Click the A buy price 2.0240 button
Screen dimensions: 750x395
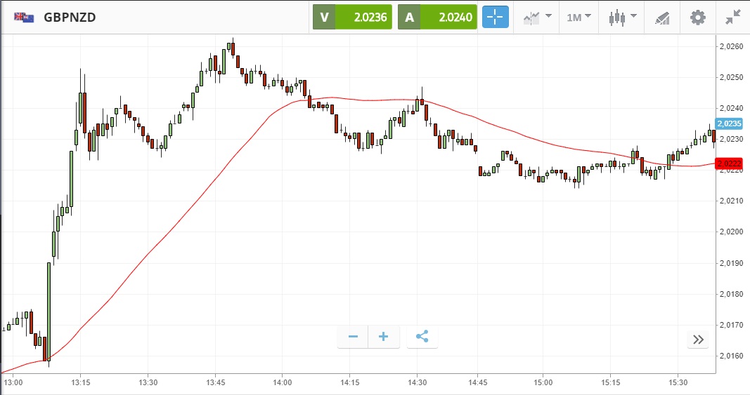(437, 18)
